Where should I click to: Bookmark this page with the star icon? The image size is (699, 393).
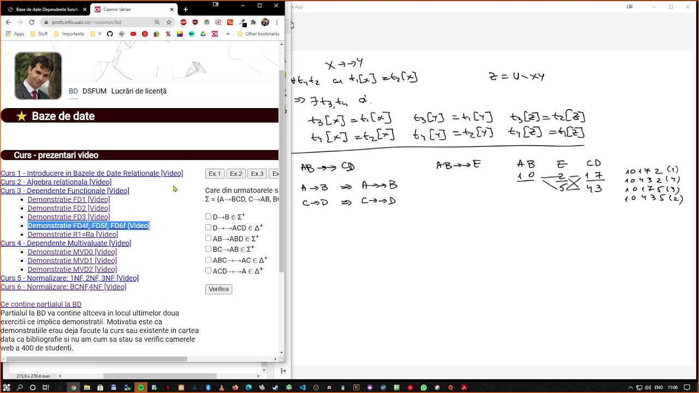[169, 22]
